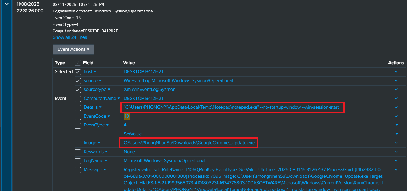Open actions chevron for Image row

[x=396, y=143]
